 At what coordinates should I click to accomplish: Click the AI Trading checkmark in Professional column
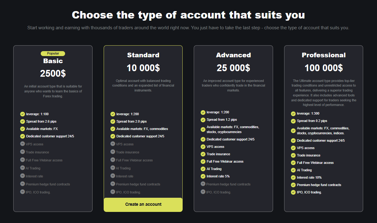293,170
